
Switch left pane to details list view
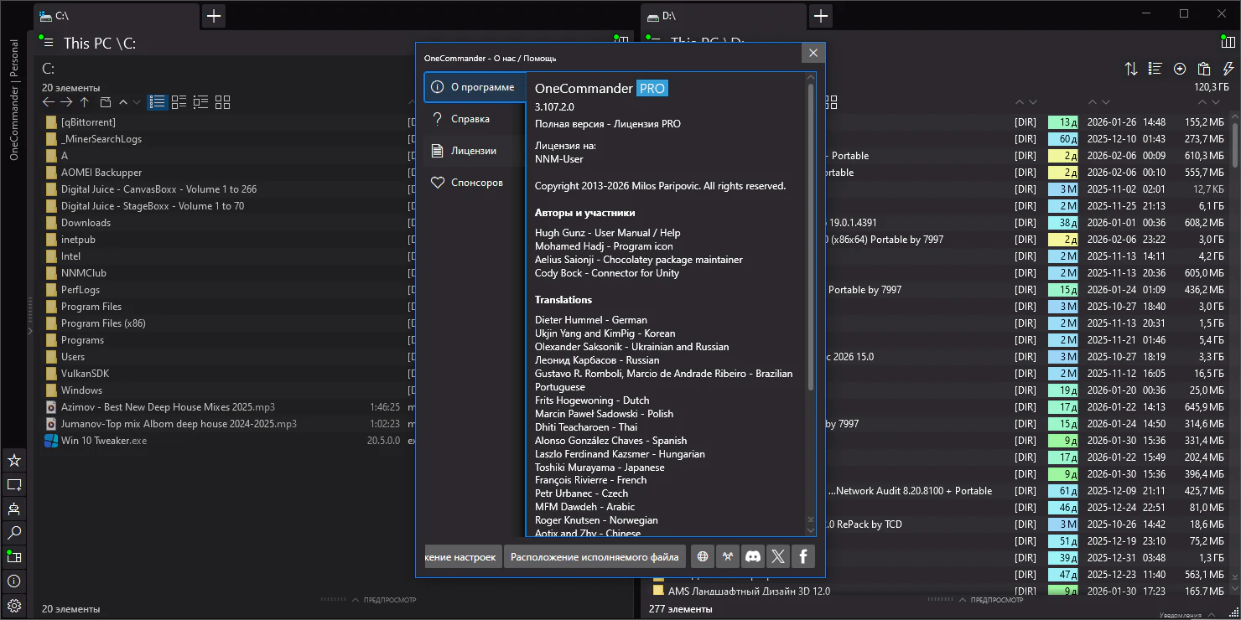tap(158, 102)
